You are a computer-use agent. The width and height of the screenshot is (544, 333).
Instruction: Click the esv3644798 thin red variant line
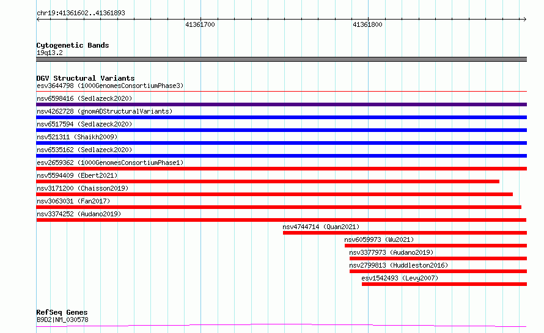coord(281,92)
